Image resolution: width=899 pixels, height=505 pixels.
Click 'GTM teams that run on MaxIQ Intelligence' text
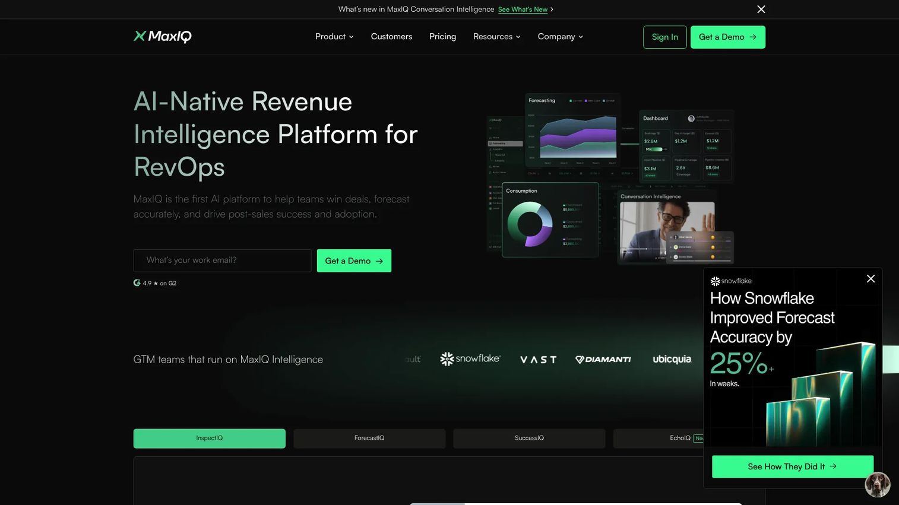[228, 360]
